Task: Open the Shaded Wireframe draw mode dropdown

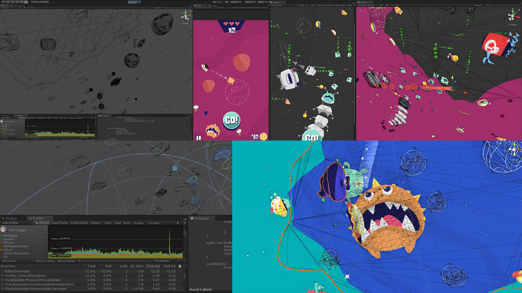Action: [x=368, y=5]
